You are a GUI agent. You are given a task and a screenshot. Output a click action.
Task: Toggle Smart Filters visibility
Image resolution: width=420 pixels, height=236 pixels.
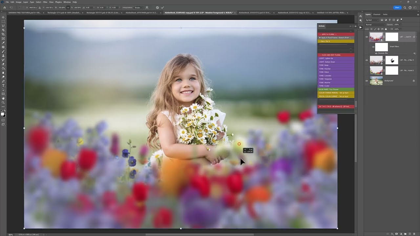tap(373, 47)
